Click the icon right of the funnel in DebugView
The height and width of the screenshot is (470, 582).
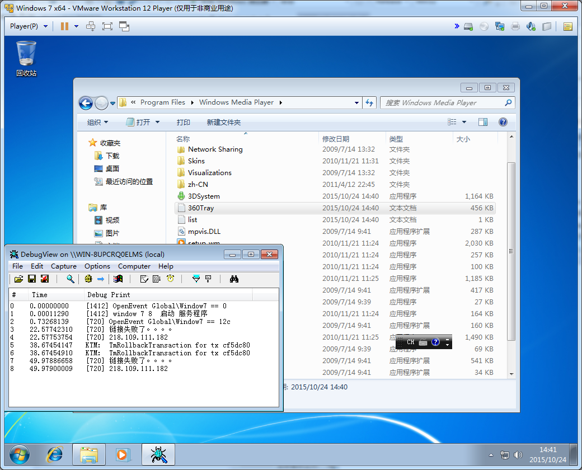click(208, 279)
